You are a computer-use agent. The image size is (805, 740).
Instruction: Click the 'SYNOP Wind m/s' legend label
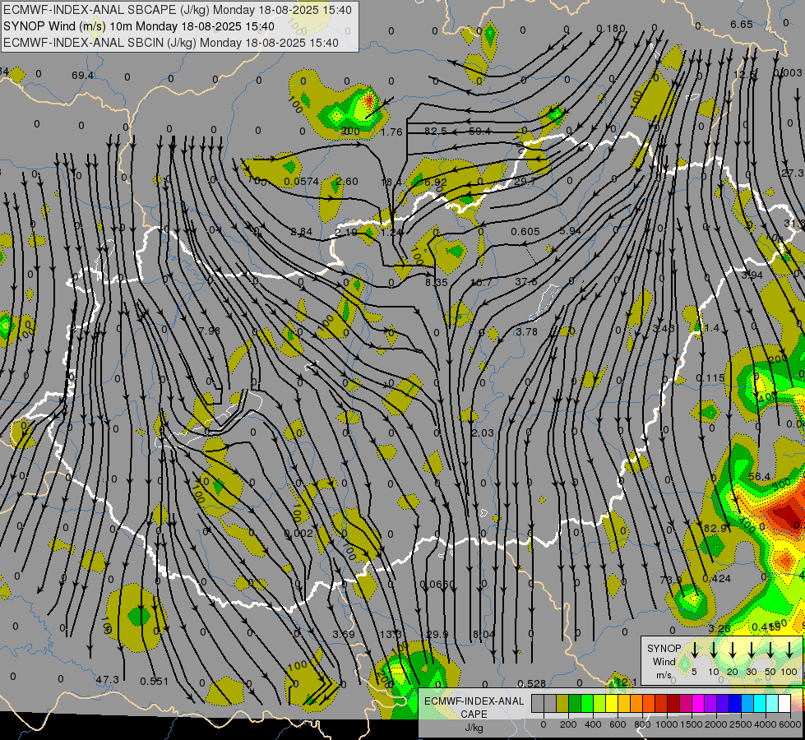pos(664,661)
